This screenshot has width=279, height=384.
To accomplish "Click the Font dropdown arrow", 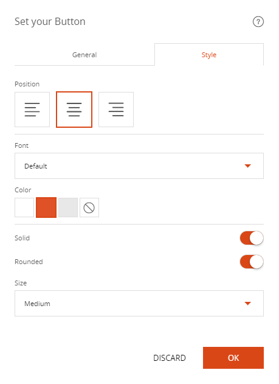I will click(x=248, y=166).
